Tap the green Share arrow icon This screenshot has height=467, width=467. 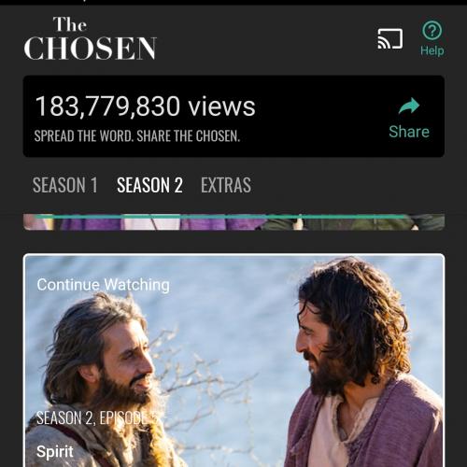(x=409, y=106)
